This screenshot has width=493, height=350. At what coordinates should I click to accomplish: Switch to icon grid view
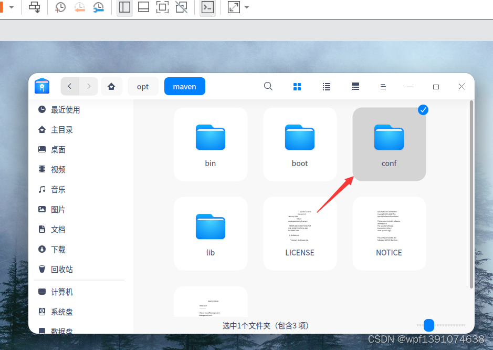tap(297, 87)
